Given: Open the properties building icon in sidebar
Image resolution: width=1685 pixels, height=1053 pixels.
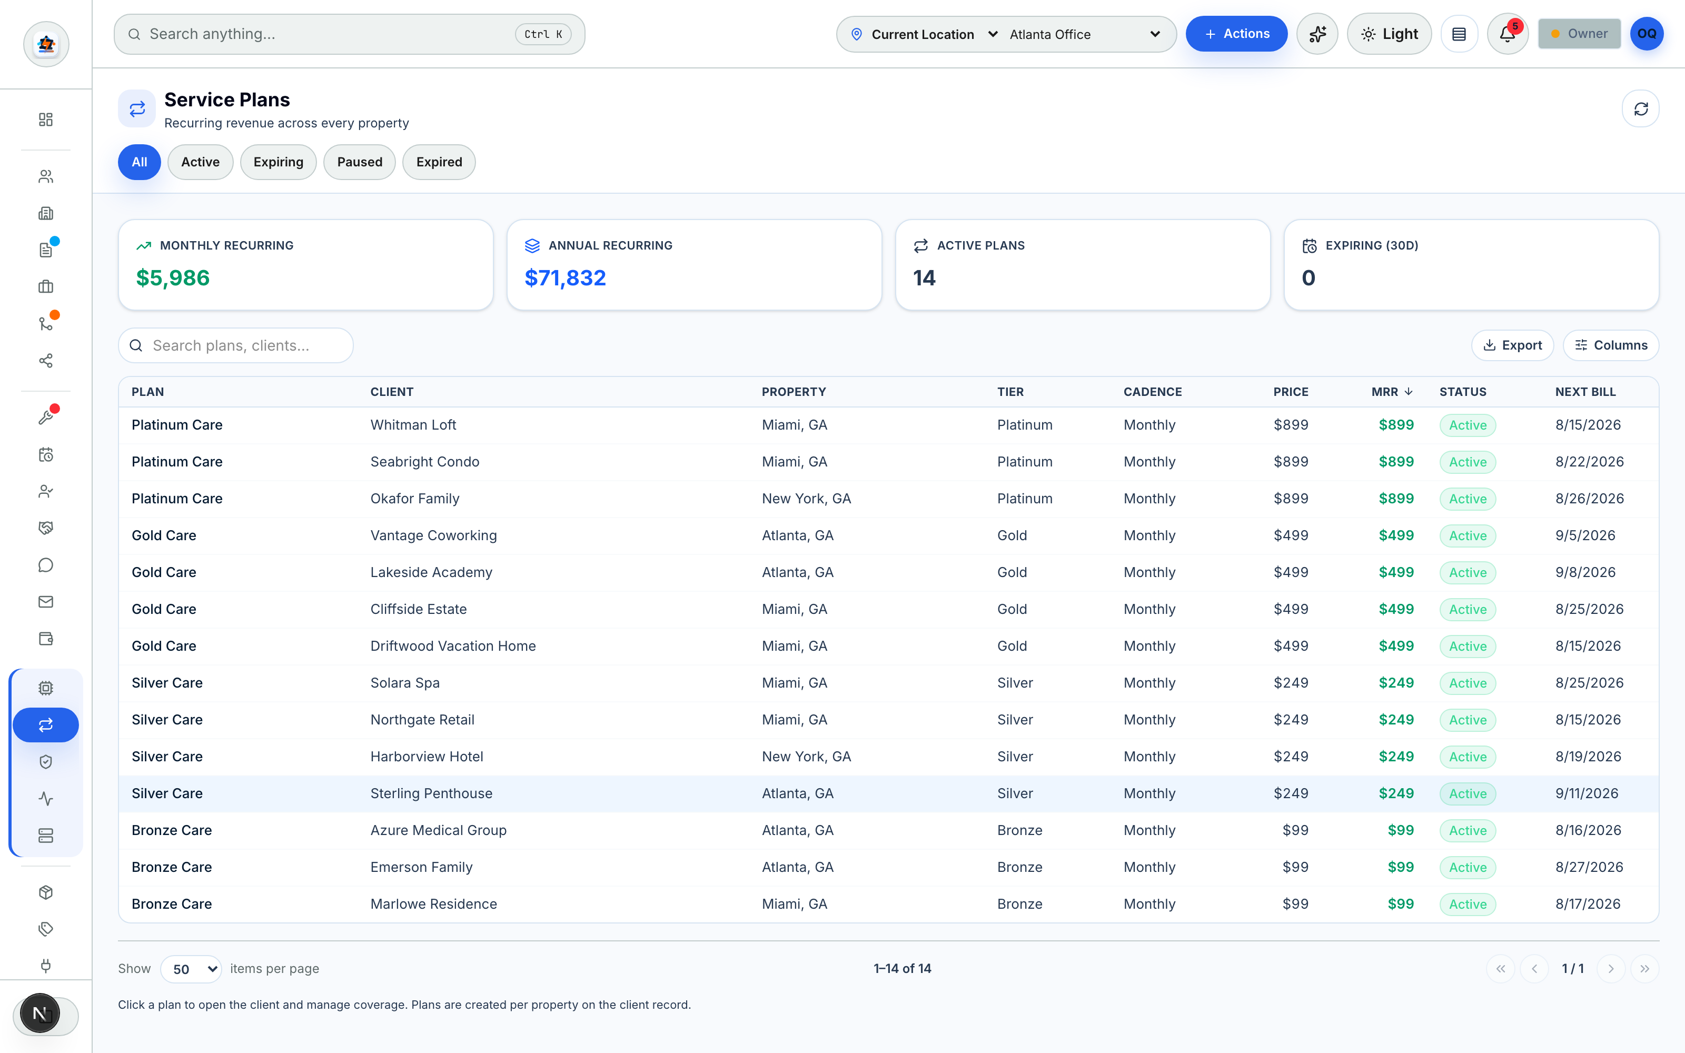Looking at the screenshot, I should [46, 214].
